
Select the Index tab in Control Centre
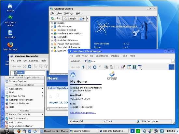[56, 18]
